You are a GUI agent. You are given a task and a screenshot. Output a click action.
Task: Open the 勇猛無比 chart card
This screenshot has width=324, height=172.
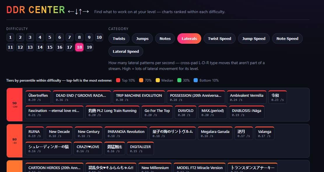point(115,148)
